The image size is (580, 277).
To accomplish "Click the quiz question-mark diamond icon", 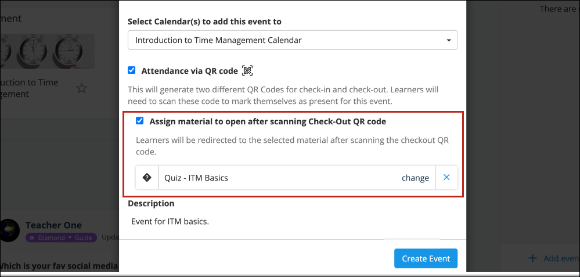I will tap(147, 178).
